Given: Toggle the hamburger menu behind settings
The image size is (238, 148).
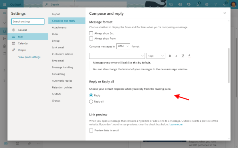Looking at the screenshot, I should coord(4,13).
